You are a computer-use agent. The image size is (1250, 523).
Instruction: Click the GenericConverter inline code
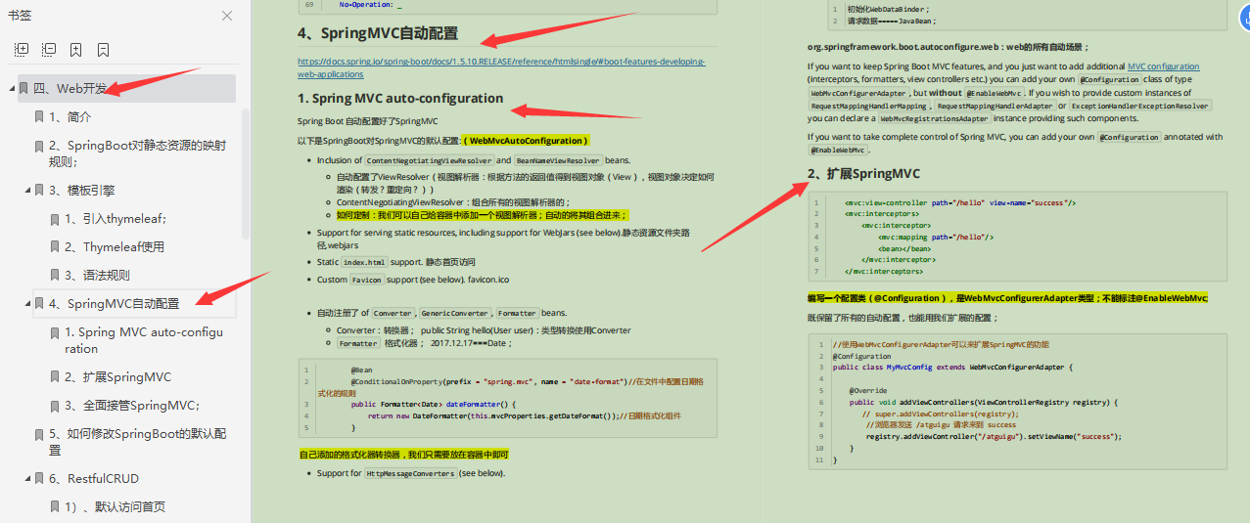pyautogui.click(x=455, y=313)
